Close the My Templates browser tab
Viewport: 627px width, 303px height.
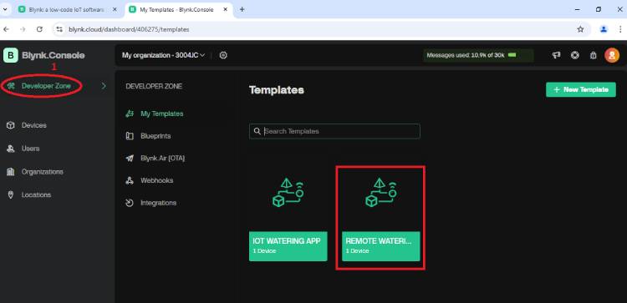[225, 9]
